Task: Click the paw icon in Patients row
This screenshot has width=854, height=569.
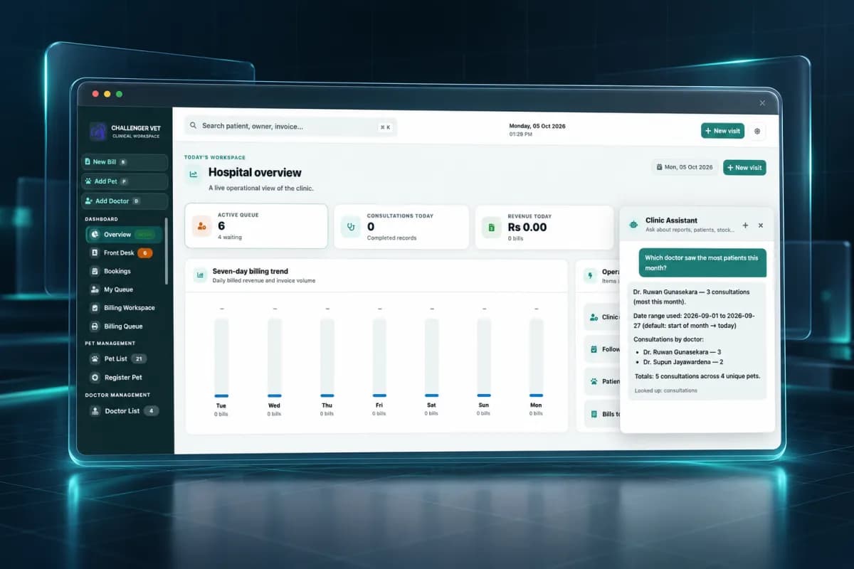Action: 593,381
